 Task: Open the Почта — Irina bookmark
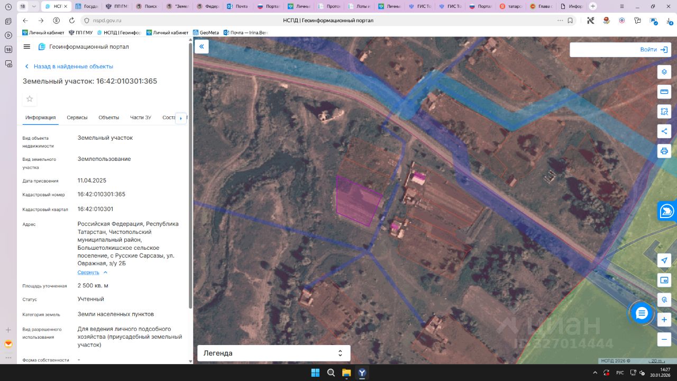click(246, 33)
